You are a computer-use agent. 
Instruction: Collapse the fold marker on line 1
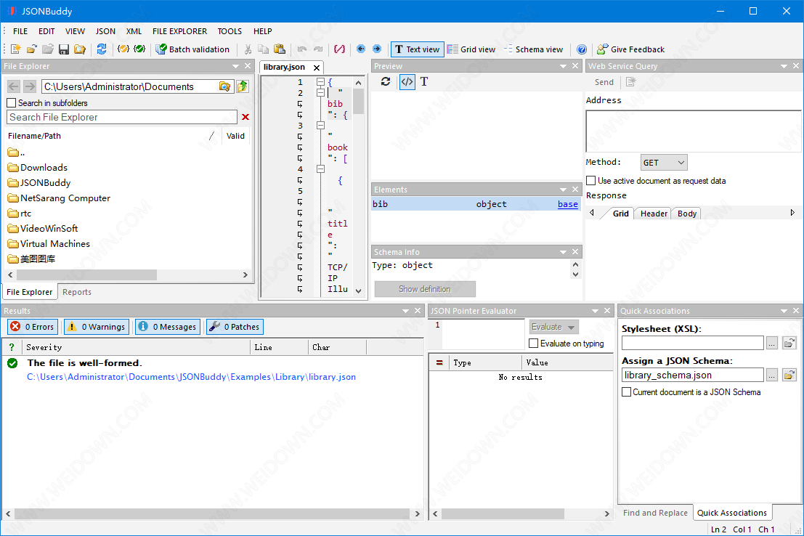coord(320,81)
